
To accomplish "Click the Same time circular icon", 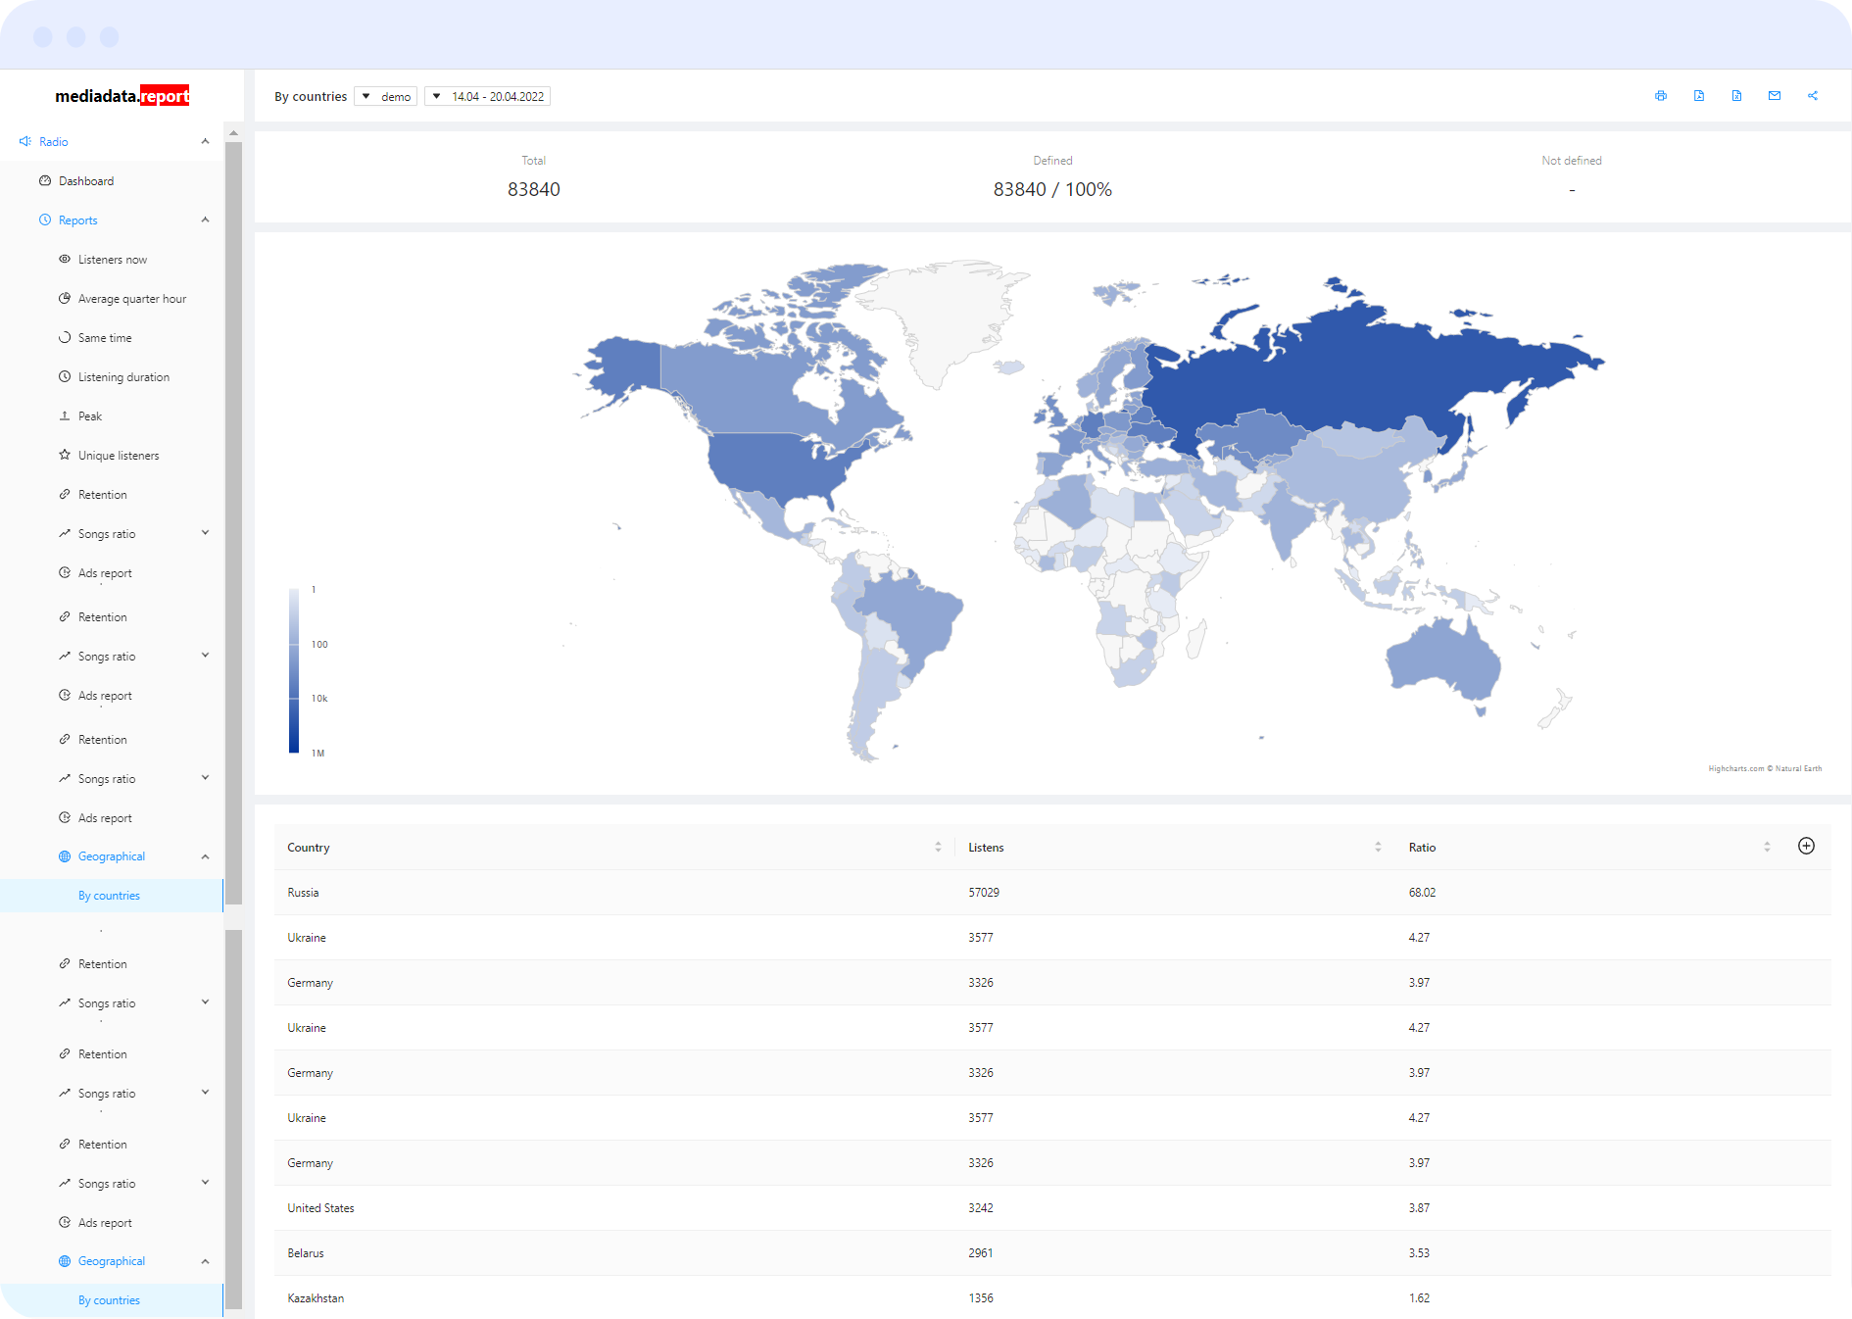I will pos(65,338).
